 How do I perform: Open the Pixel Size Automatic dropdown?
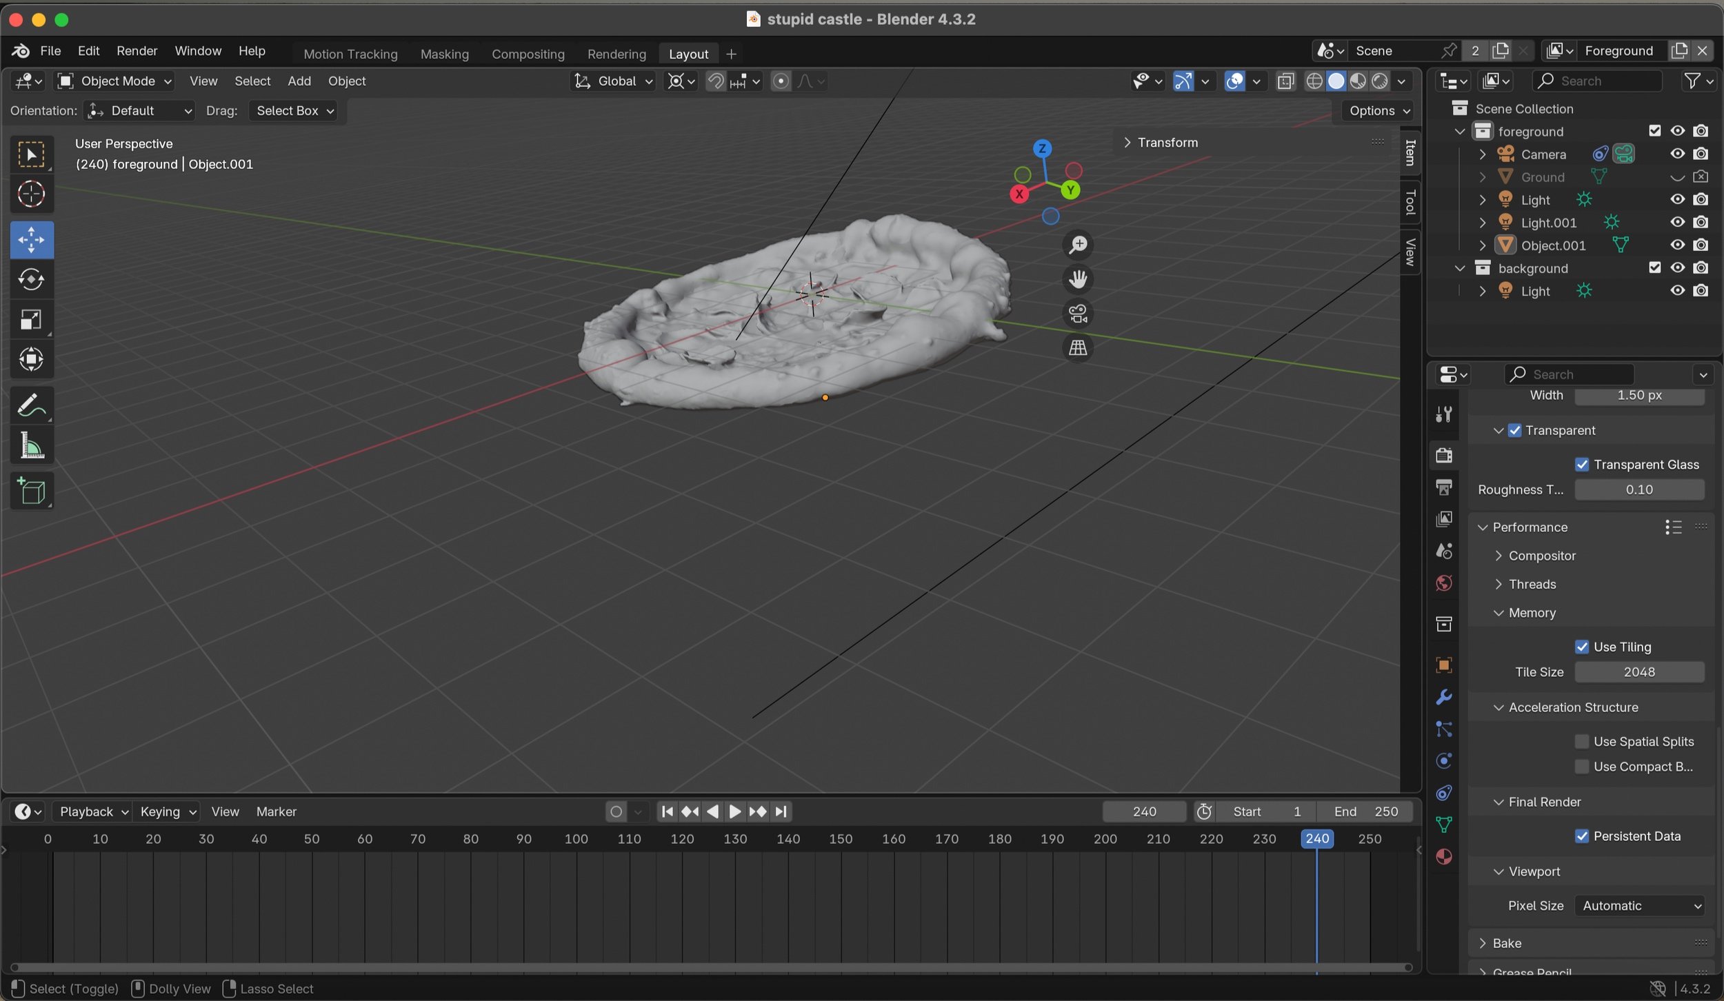click(1640, 906)
